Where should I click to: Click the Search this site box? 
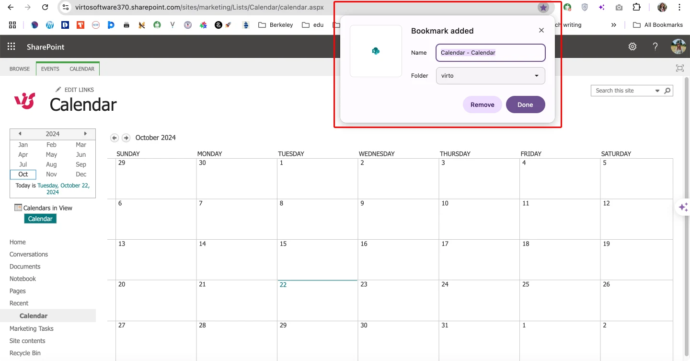pos(623,90)
